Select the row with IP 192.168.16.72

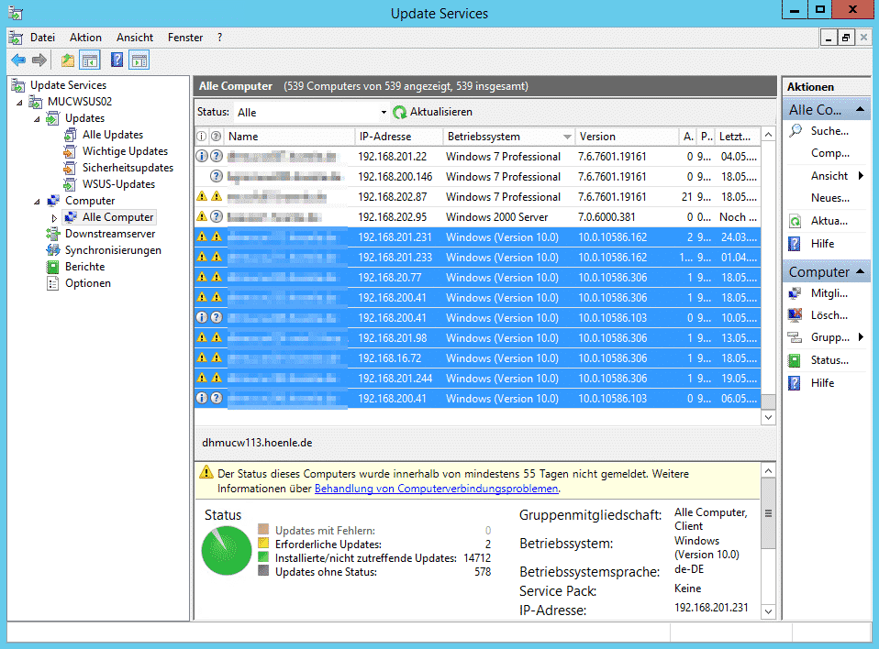pyautogui.click(x=478, y=358)
